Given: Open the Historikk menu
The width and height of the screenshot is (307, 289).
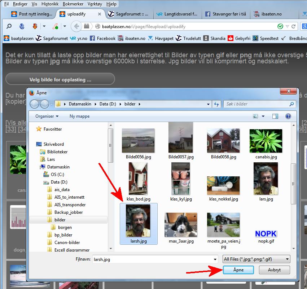Looking at the screenshot, I should click(50, 4).
